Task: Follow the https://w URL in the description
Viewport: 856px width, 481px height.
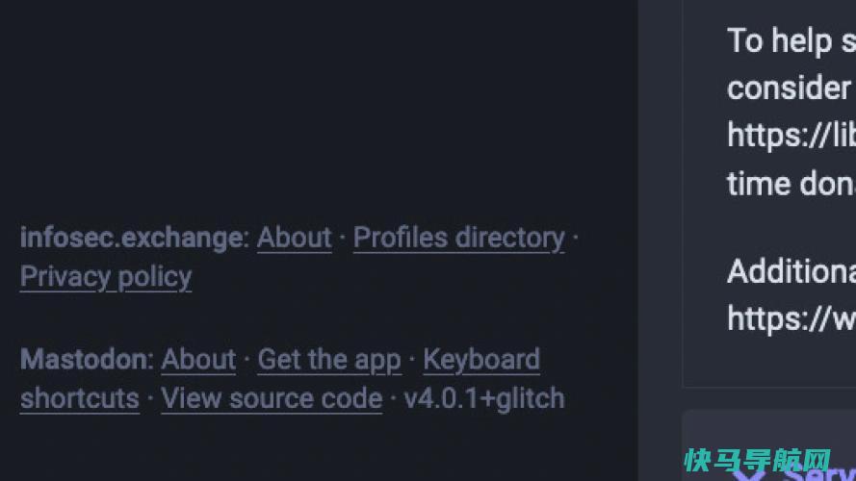Action: click(x=791, y=318)
